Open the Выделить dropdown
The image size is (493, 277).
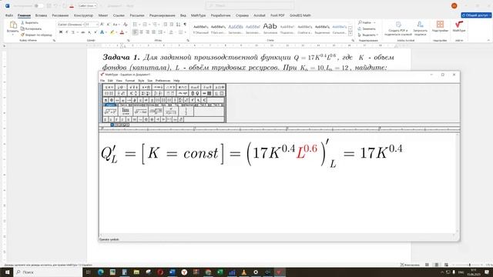[367, 35]
